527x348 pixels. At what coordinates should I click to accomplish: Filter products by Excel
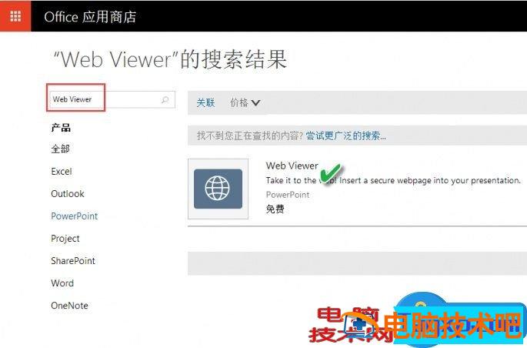pos(62,172)
